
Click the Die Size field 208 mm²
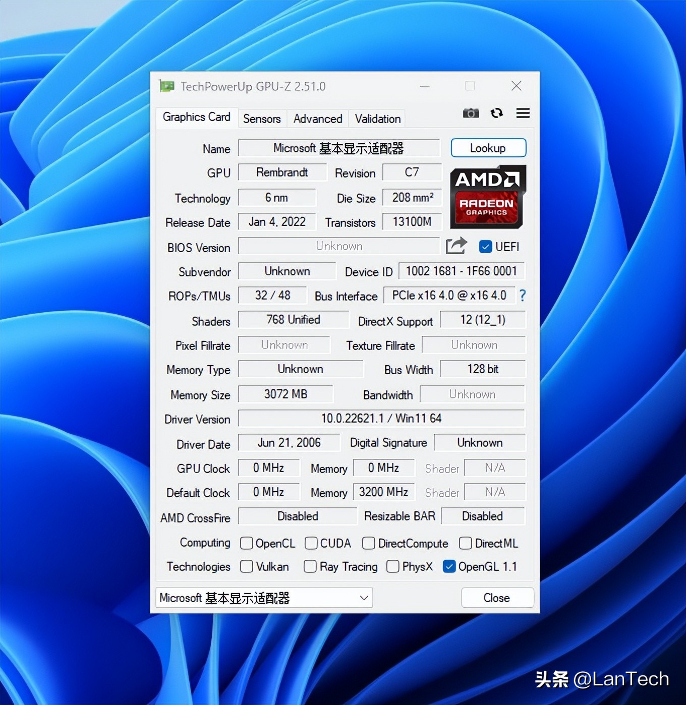(x=412, y=197)
